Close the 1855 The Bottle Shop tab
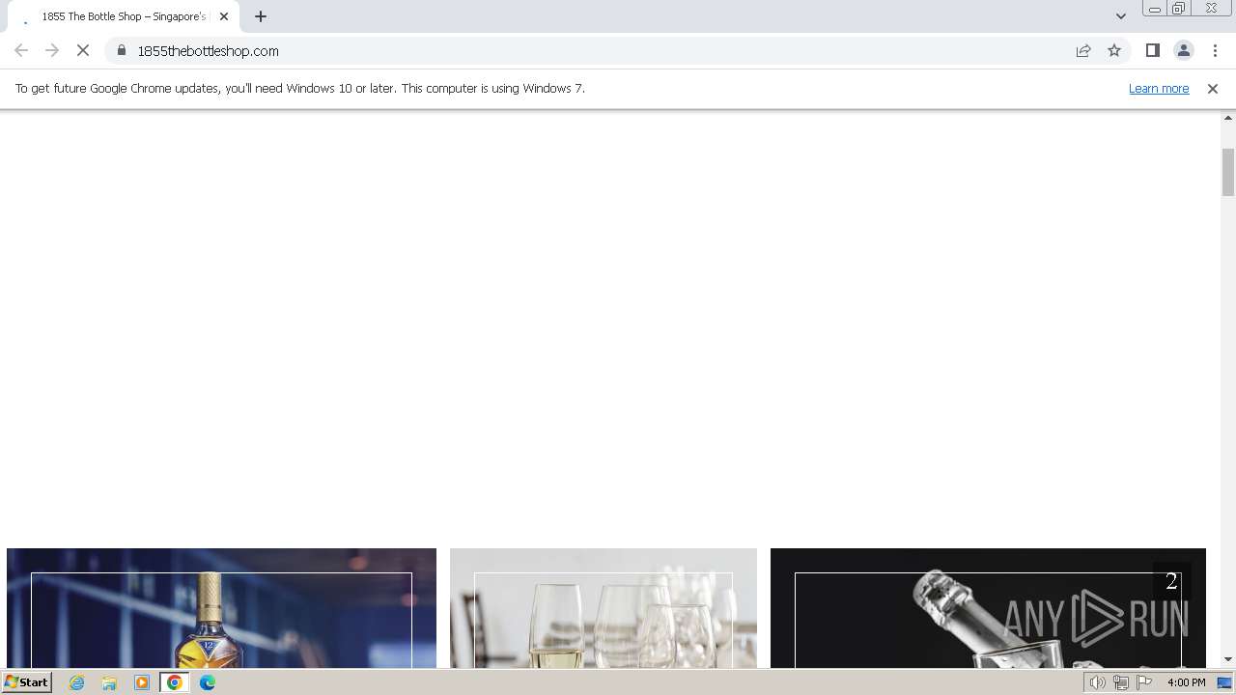1236x695 pixels. [224, 16]
